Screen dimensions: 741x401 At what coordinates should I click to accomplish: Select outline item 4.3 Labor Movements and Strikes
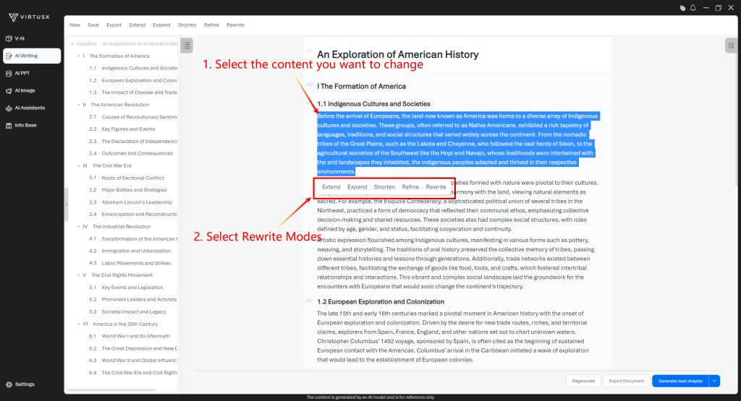coord(130,263)
